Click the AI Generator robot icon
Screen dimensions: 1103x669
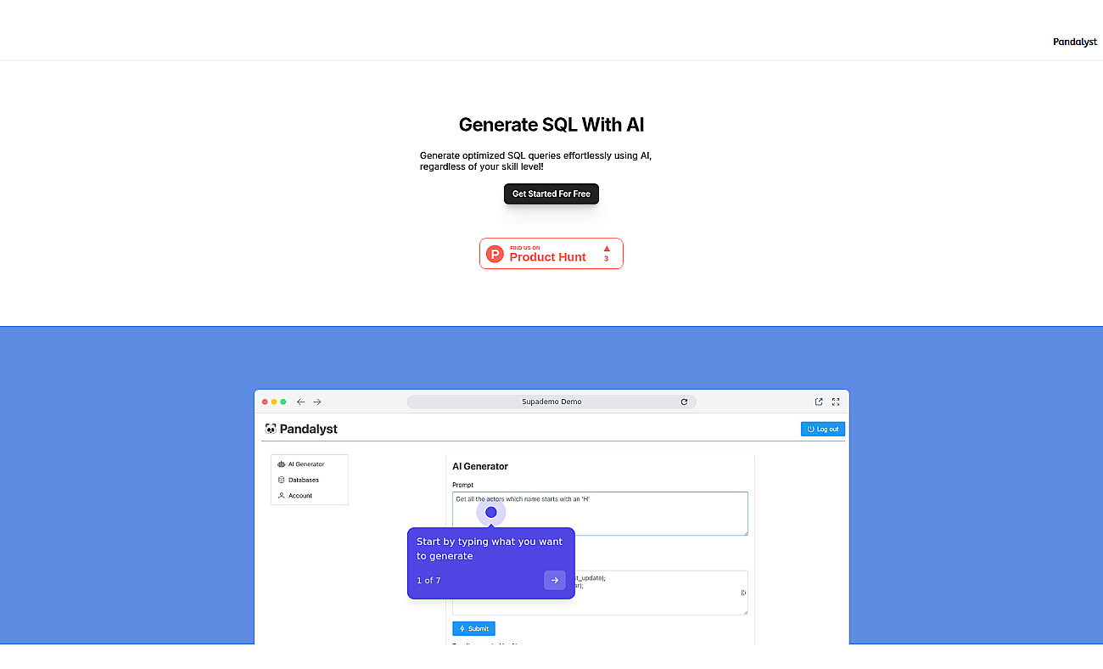pyautogui.click(x=282, y=464)
